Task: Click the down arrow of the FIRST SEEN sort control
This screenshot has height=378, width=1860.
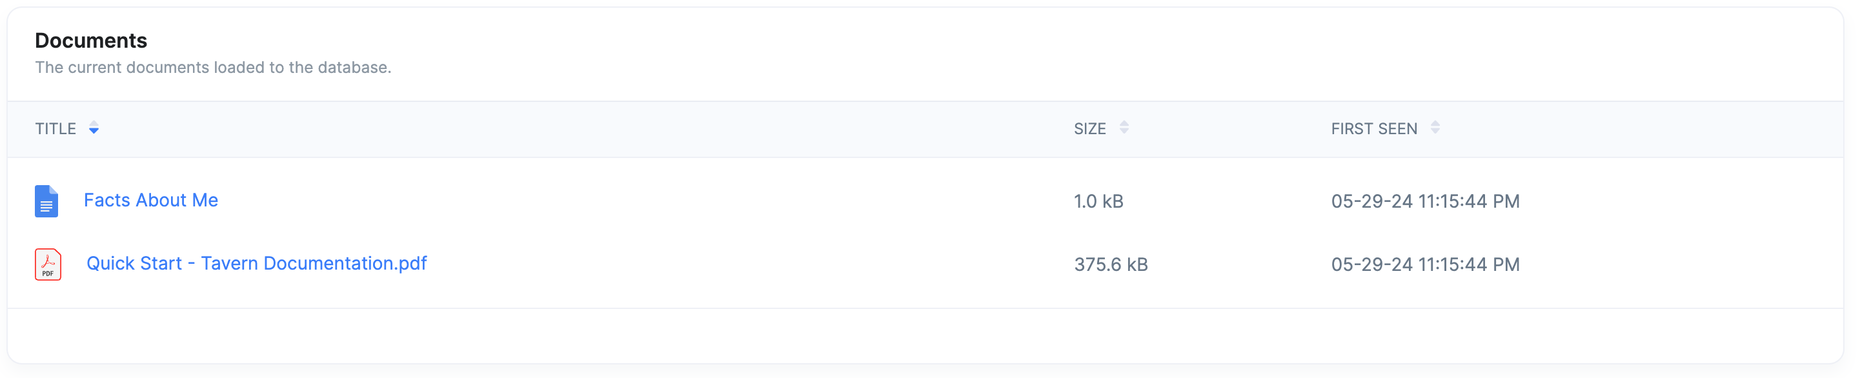Action: click(x=1435, y=132)
